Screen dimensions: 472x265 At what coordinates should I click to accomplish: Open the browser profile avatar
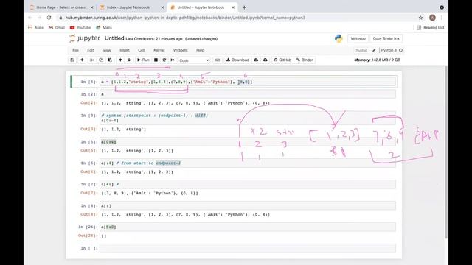coord(432,18)
